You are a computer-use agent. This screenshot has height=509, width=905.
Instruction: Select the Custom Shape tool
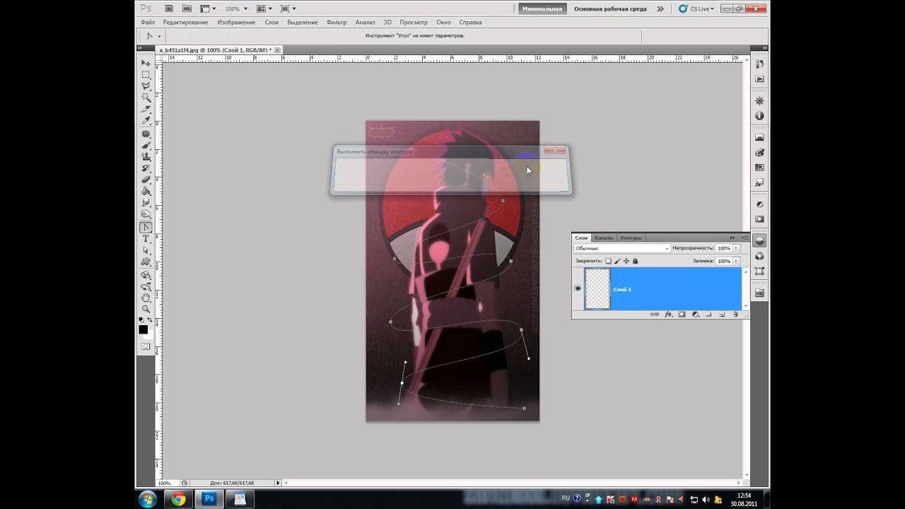point(146,262)
